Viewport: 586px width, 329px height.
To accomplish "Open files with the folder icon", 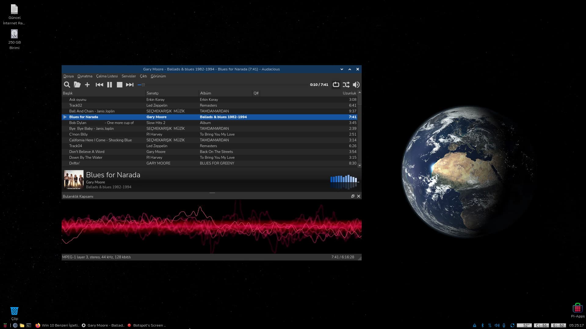I will point(77,85).
